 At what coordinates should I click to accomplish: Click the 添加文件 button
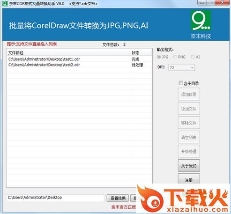click(x=189, y=109)
